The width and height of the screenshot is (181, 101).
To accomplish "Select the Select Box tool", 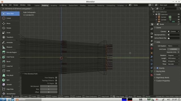I will (x=10, y=13).
